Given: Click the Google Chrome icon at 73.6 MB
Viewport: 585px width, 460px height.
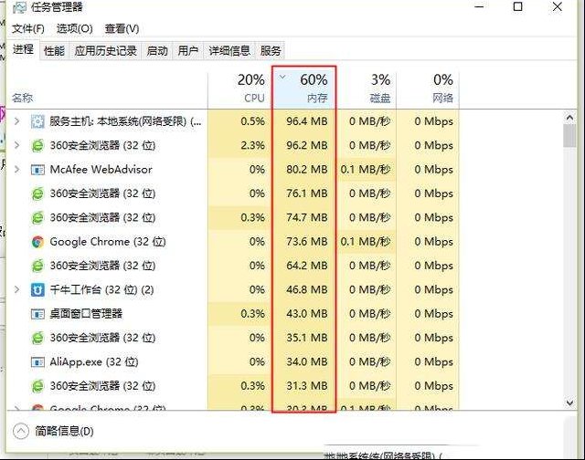Looking at the screenshot, I should point(37,242).
